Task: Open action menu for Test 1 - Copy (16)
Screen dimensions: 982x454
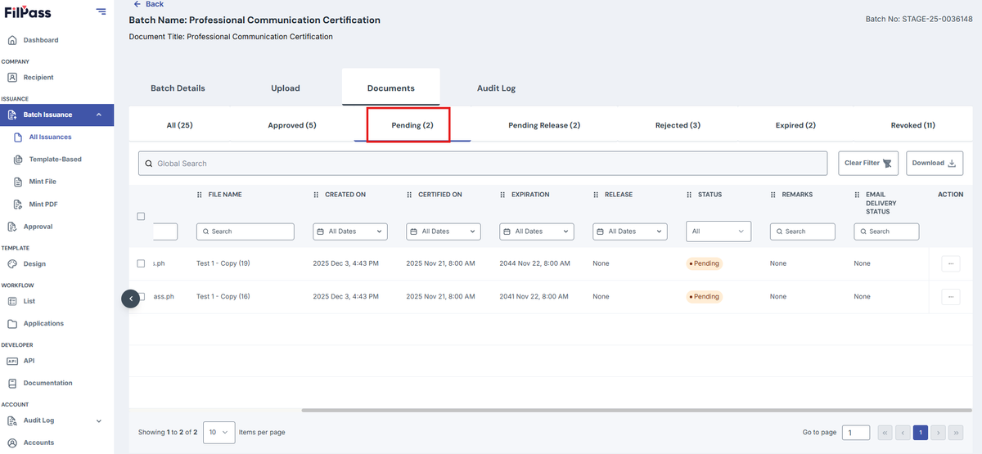Action: coord(950,296)
